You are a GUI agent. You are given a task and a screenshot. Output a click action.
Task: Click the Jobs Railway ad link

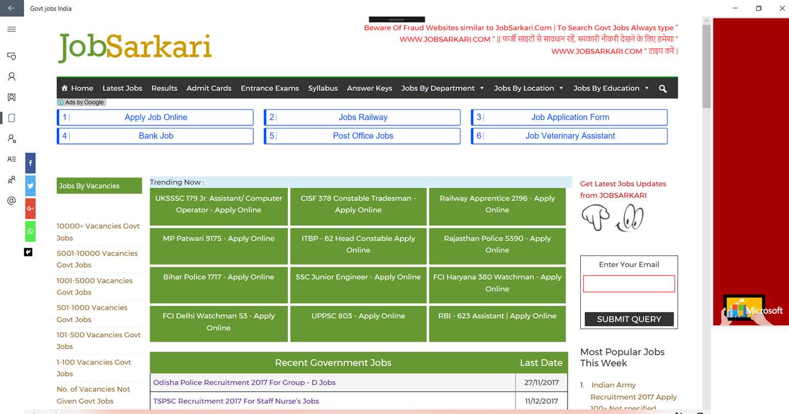point(363,117)
